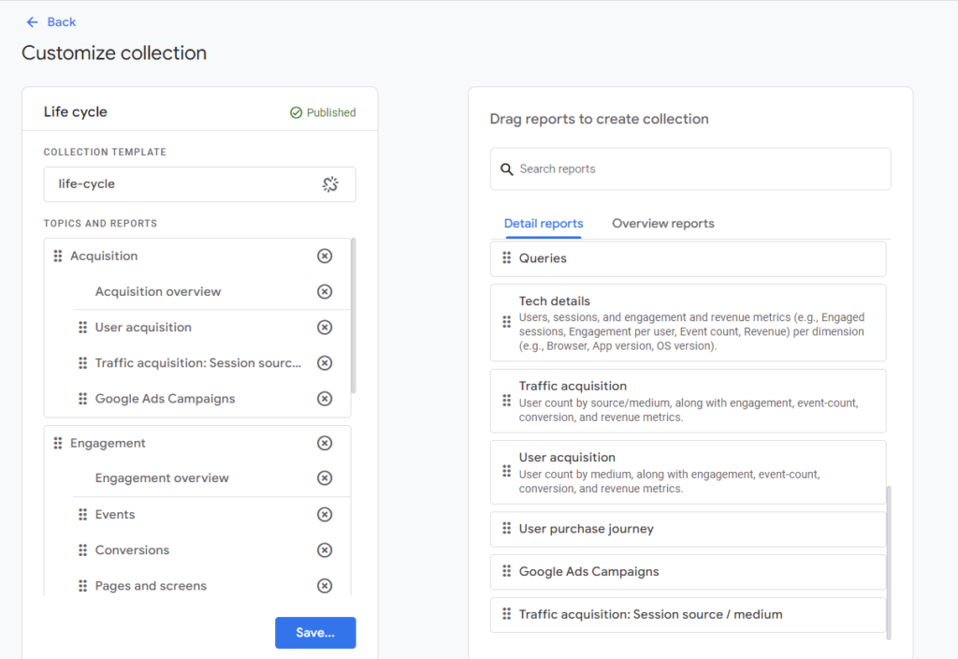This screenshot has width=958, height=659.
Task: Select the Conversions row label
Action: click(132, 550)
